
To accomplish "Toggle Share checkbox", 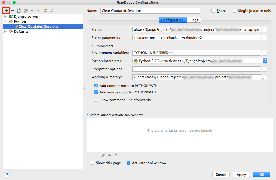I will click(213, 11).
